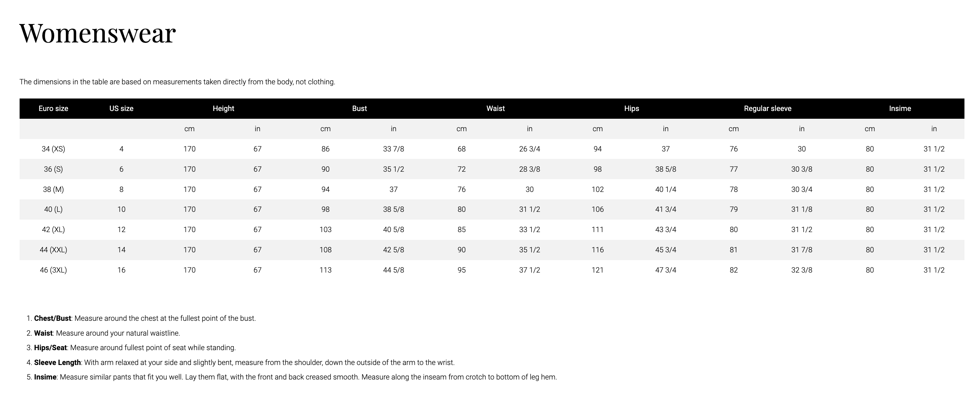Click the bust value 33 7/8 inches
The width and height of the screenshot is (980, 394).
393,149
